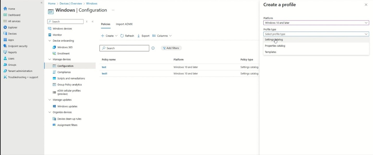Choose Templates from profile type list
Screen dimensions: 373x155
pyautogui.click(x=270, y=52)
